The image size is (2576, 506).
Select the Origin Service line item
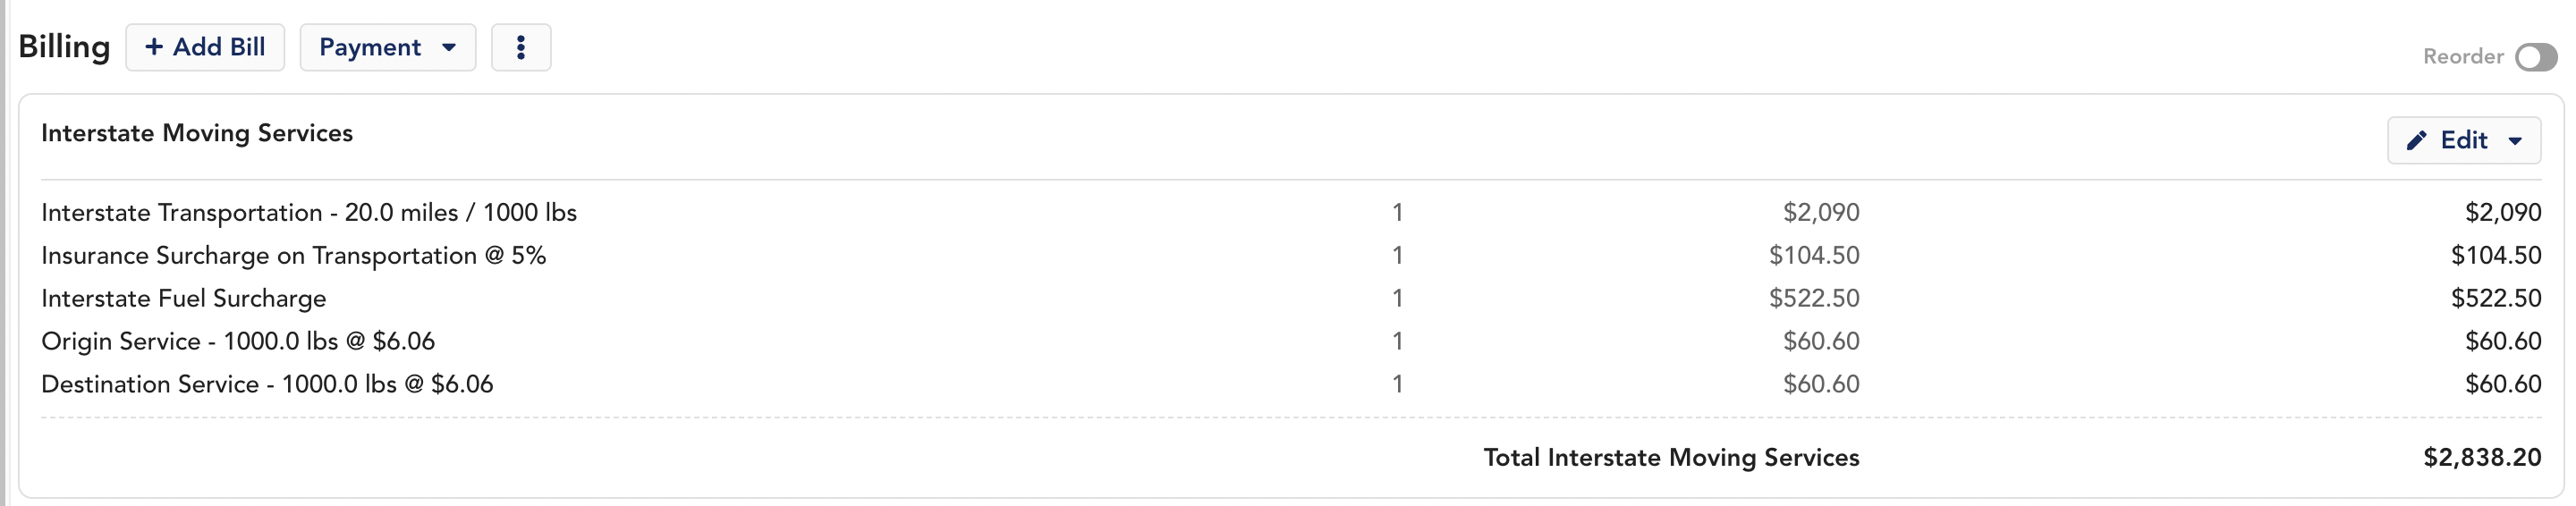tap(1291, 341)
